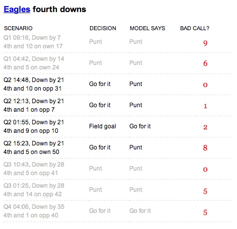Click the MODEL SAYS column header

(x=147, y=28)
